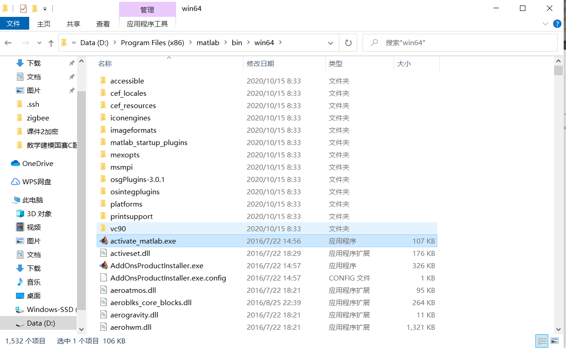566x348 pixels.
Task: Select the matlab_startup_plugins folder name
Action: [x=149, y=142]
